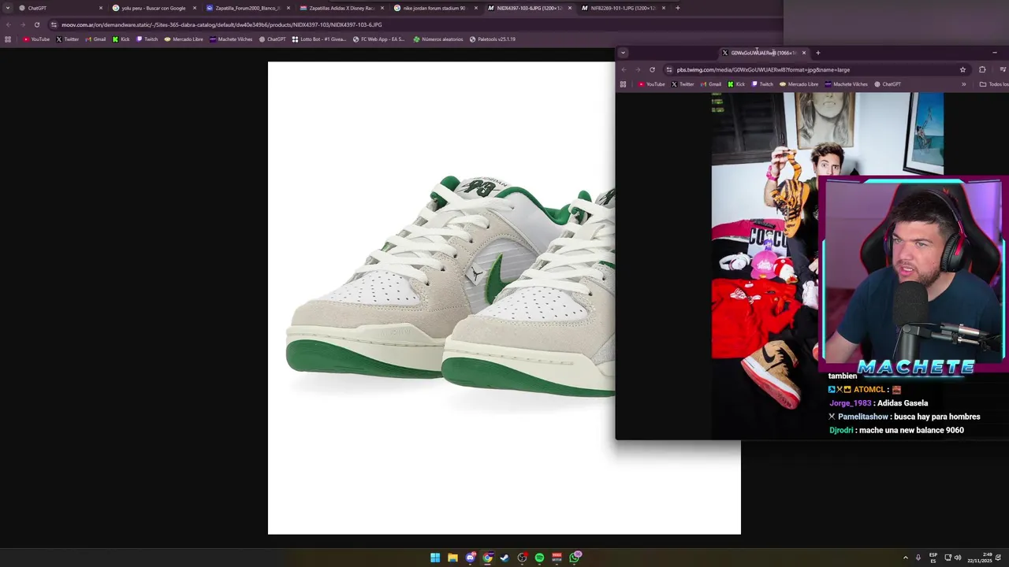Open Google Chrome from the taskbar

coord(487,558)
